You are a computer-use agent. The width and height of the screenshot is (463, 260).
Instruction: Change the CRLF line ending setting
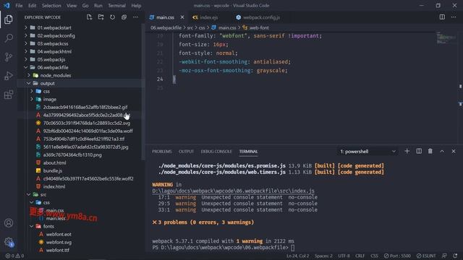point(360,256)
